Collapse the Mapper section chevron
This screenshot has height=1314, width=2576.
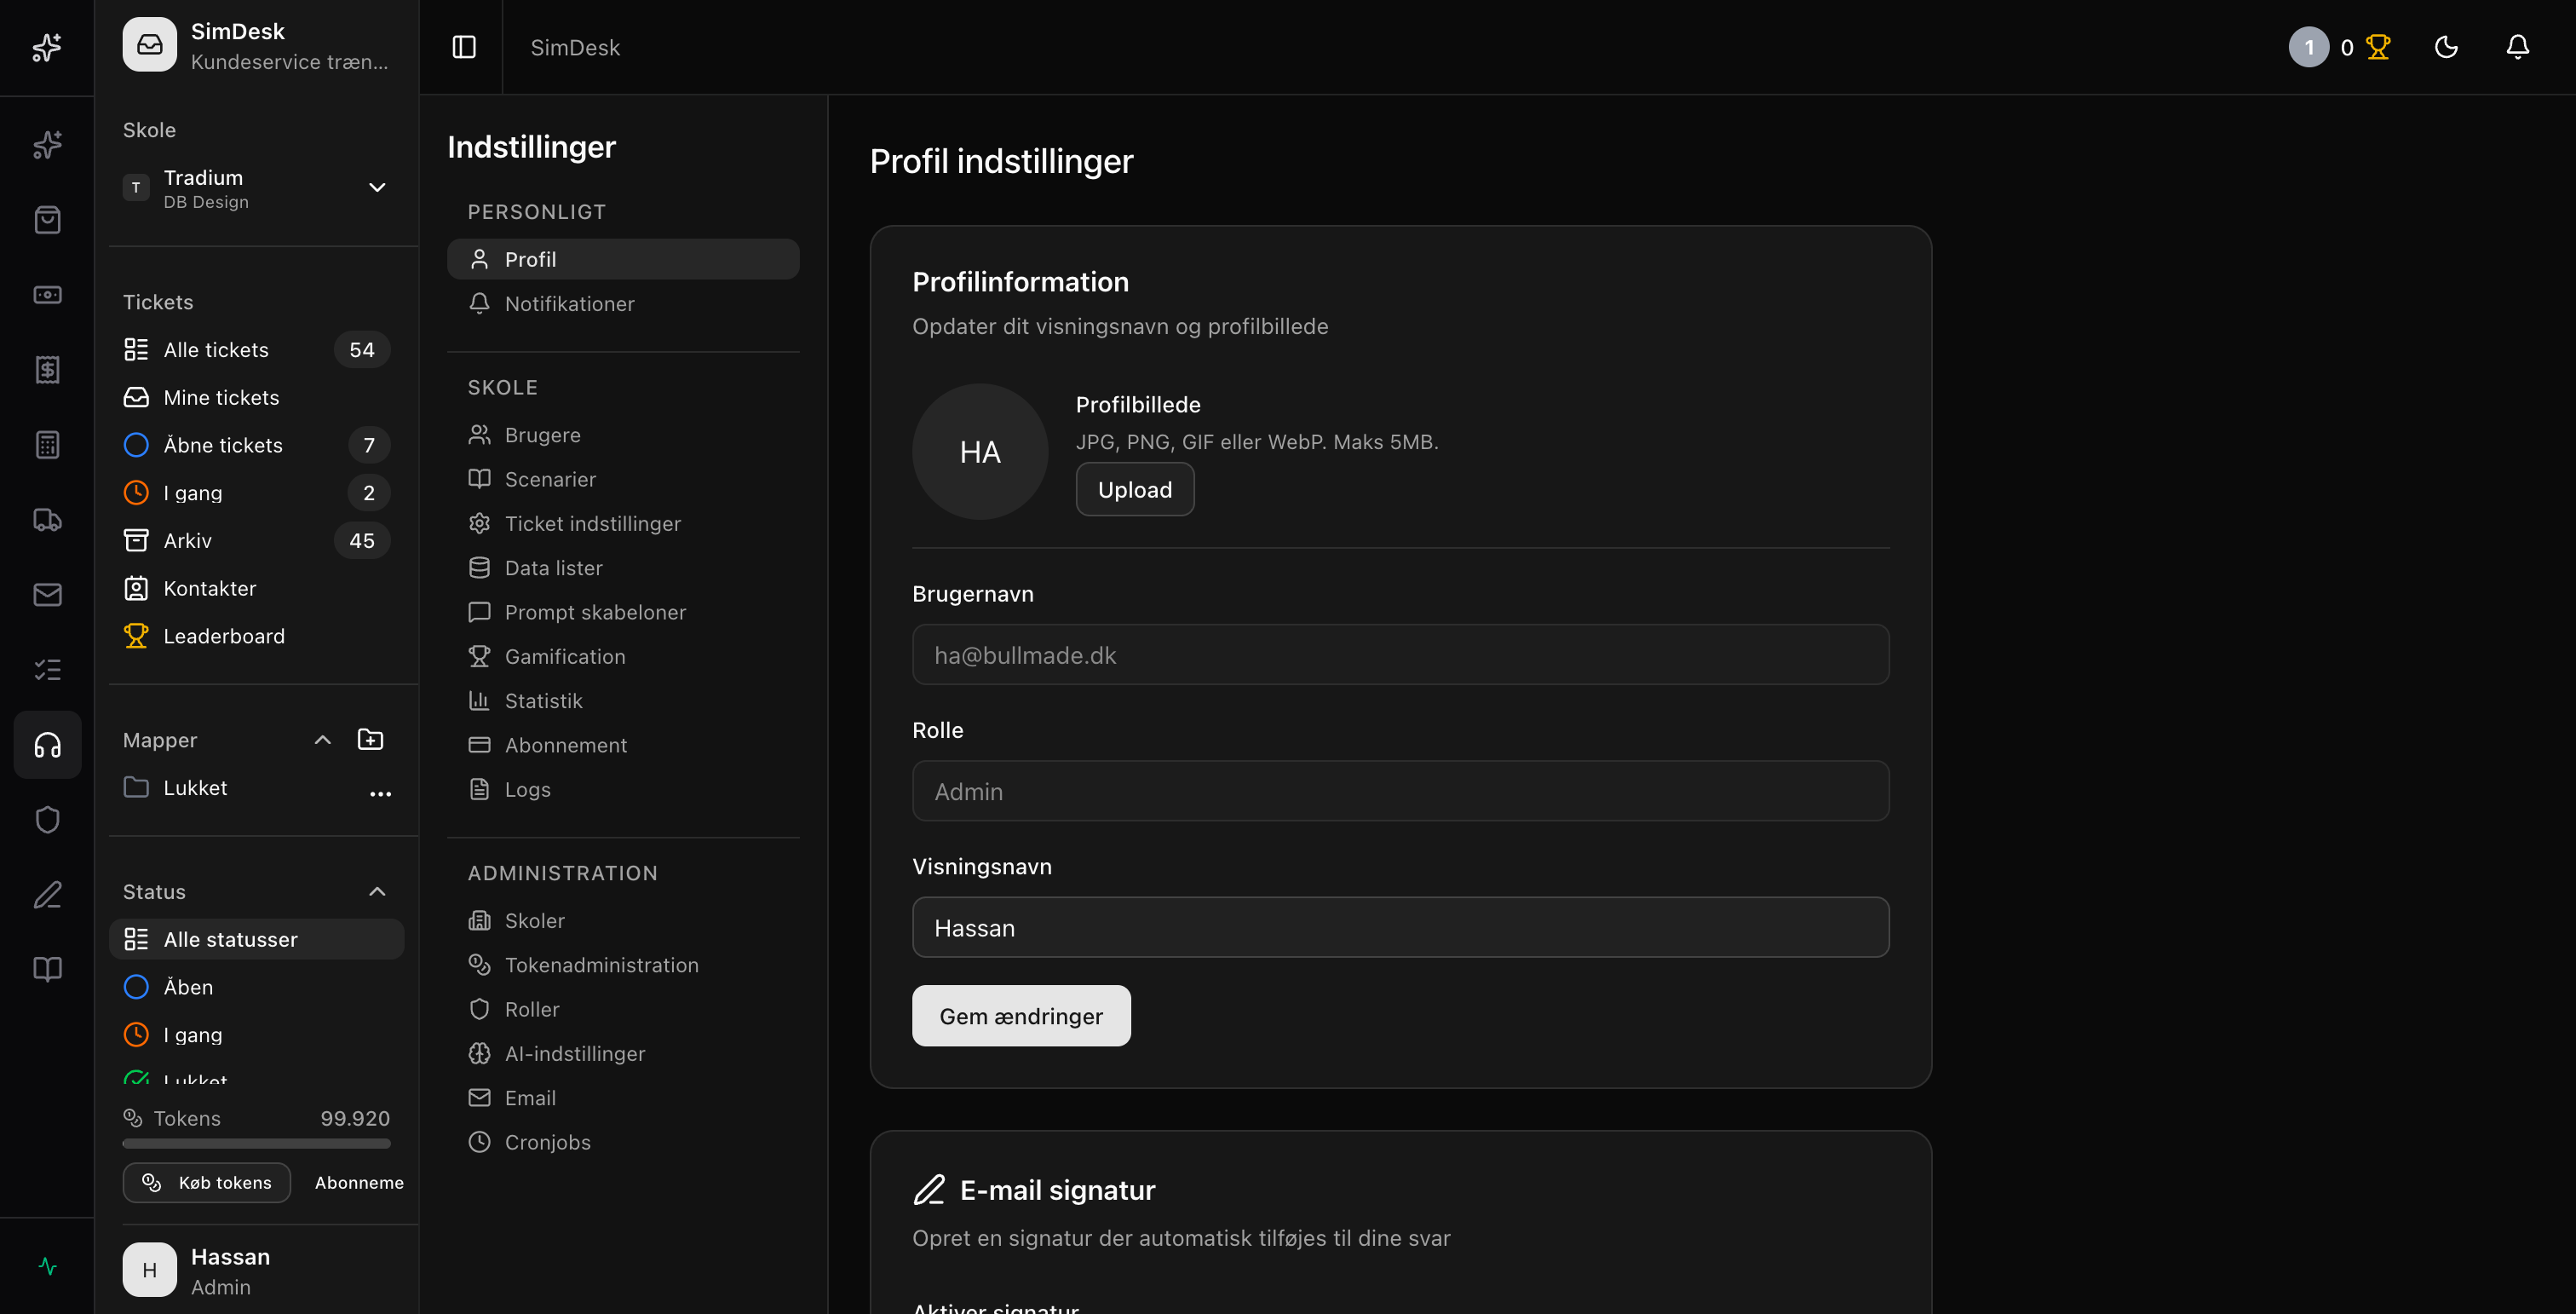click(322, 740)
